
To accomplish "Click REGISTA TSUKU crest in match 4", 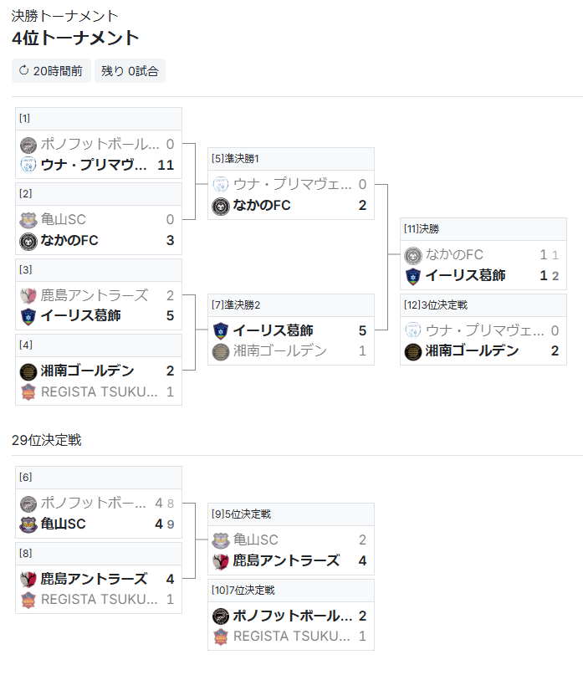I will 28,391.
